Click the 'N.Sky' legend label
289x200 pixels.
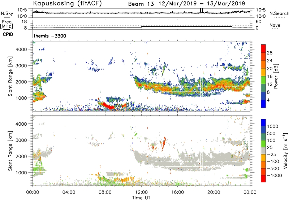click(x=7, y=13)
